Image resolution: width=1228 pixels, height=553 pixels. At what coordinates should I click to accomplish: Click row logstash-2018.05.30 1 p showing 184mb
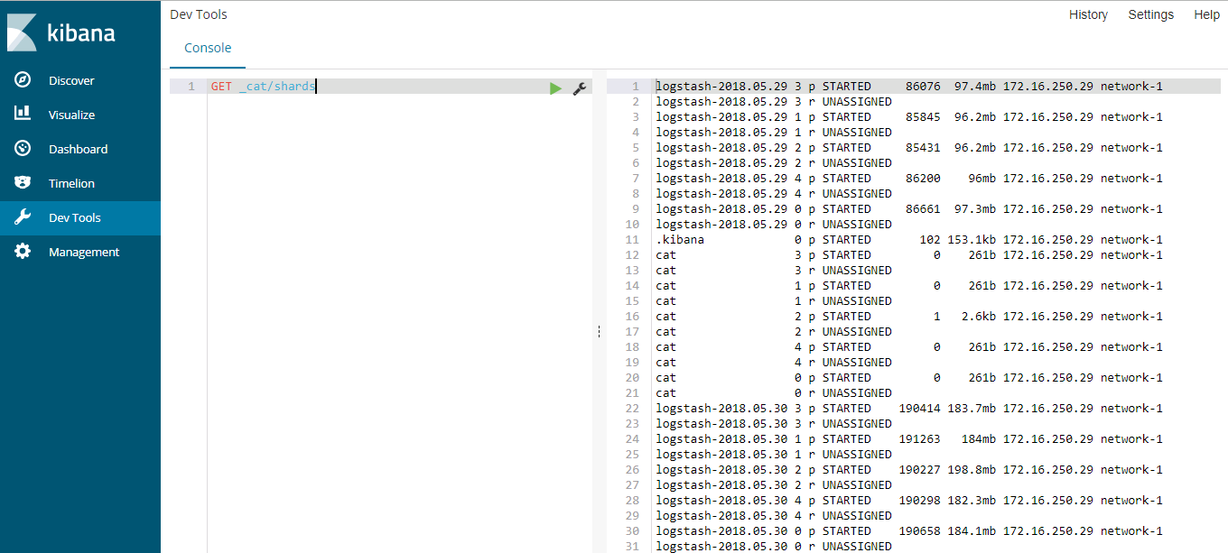pyautogui.click(x=909, y=438)
